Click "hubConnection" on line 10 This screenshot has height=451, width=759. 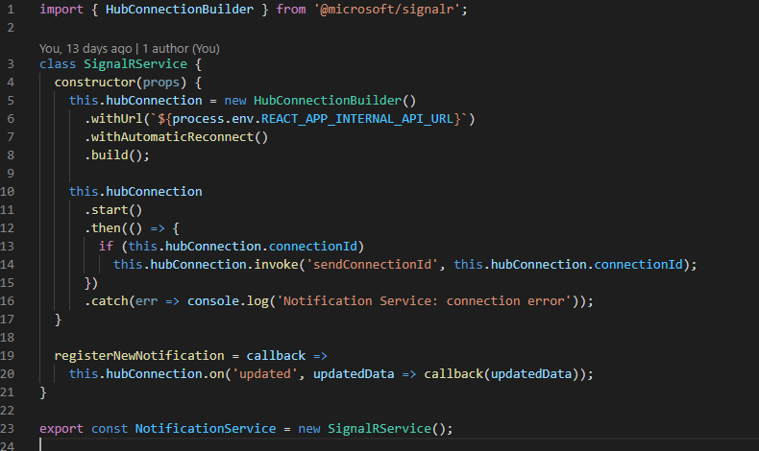154,191
